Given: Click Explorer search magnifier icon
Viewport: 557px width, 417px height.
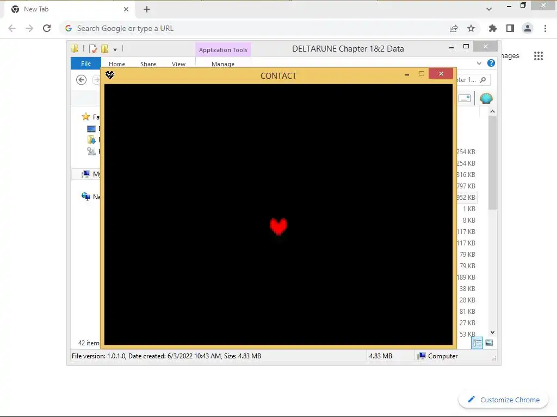Looking at the screenshot, I should [x=483, y=80].
